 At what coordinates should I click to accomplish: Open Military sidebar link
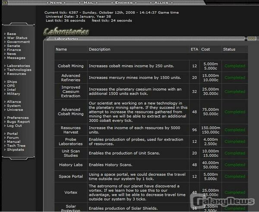coord(13,94)
